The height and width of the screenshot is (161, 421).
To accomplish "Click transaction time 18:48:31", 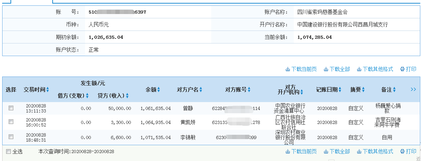I will (x=36, y=140).
